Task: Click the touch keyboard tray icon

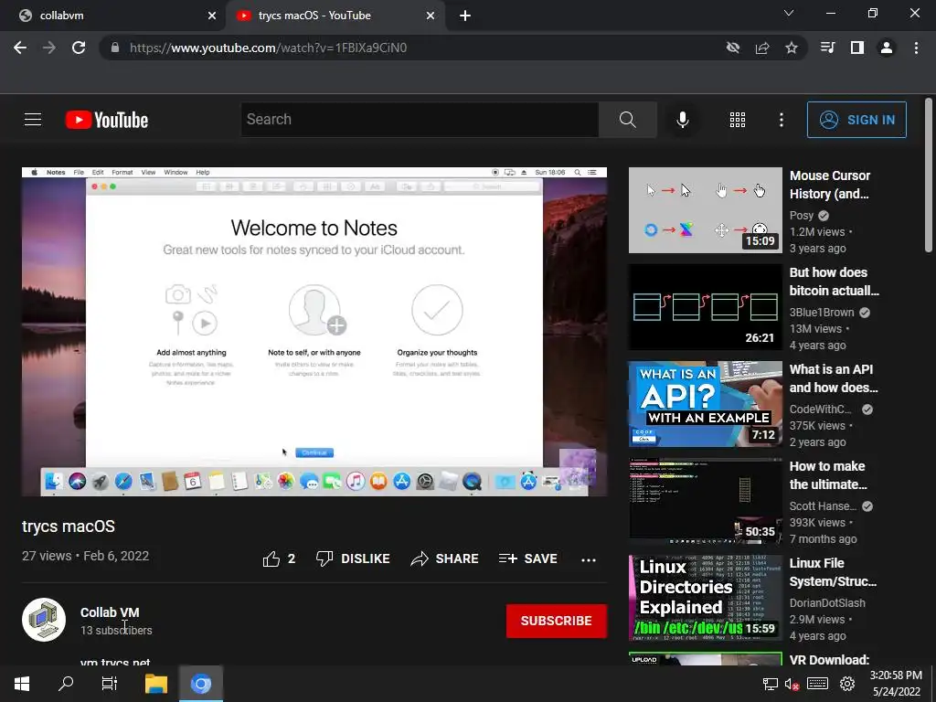Action: point(817,684)
